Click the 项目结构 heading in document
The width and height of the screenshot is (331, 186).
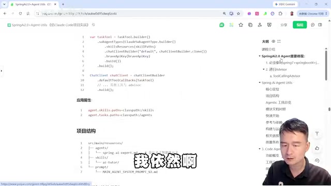tap(86, 131)
